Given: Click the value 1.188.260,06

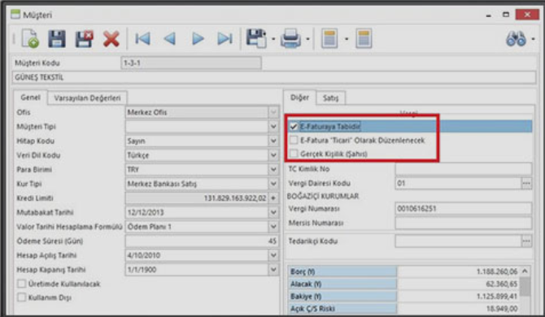Looking at the screenshot, I should click(497, 271).
